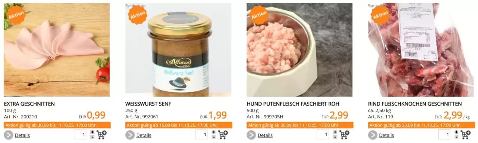Viewport: 478px width, 143px height.
Task: Increase quantity of Extra Geschnitten with plus
Action: 92,132
